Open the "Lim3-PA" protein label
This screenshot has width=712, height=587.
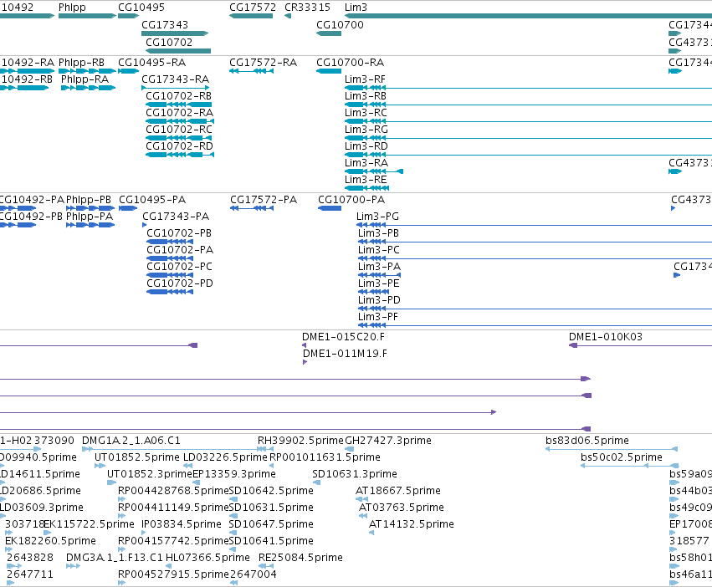tap(380, 267)
